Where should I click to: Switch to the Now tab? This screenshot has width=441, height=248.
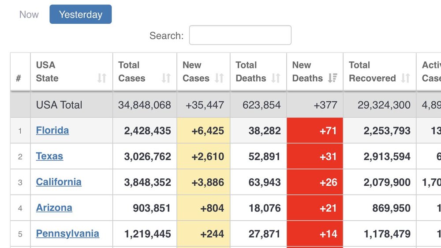[29, 15]
